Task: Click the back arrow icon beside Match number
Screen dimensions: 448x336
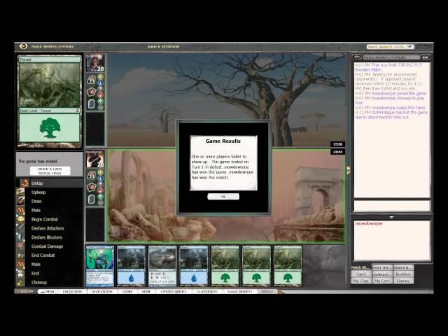Action: click(23, 46)
